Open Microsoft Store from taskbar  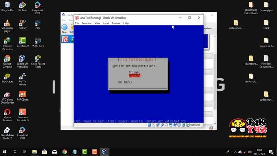[x=45, y=152]
